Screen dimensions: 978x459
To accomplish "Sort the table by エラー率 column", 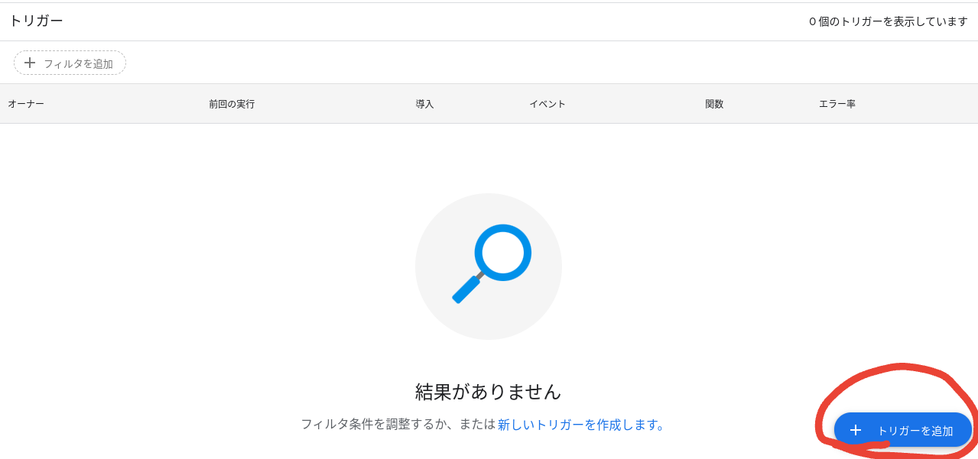I will coord(837,104).
